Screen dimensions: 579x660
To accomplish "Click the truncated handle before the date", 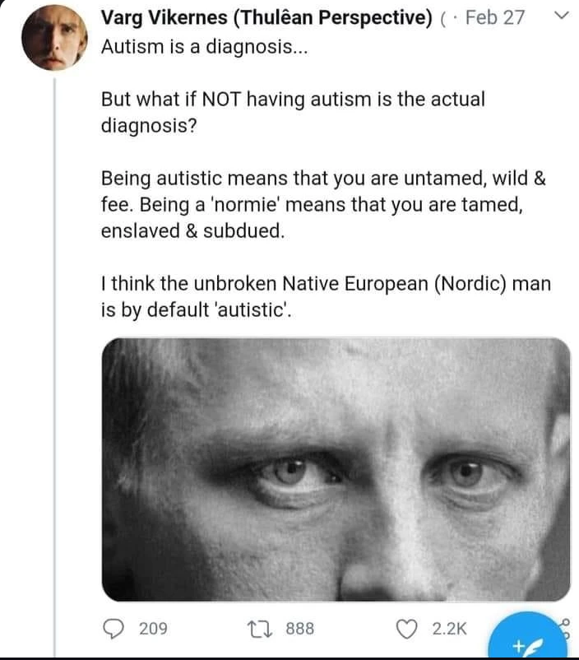I will [x=445, y=18].
